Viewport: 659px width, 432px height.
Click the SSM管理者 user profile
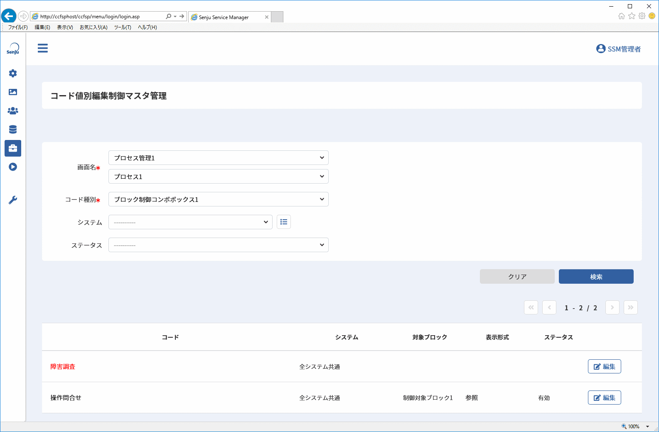pos(618,49)
